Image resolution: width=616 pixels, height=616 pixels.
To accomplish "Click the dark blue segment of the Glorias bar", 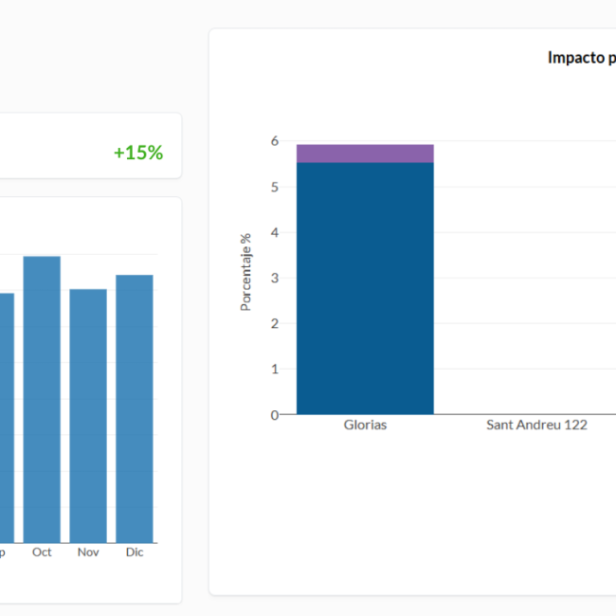I will pos(365,289).
